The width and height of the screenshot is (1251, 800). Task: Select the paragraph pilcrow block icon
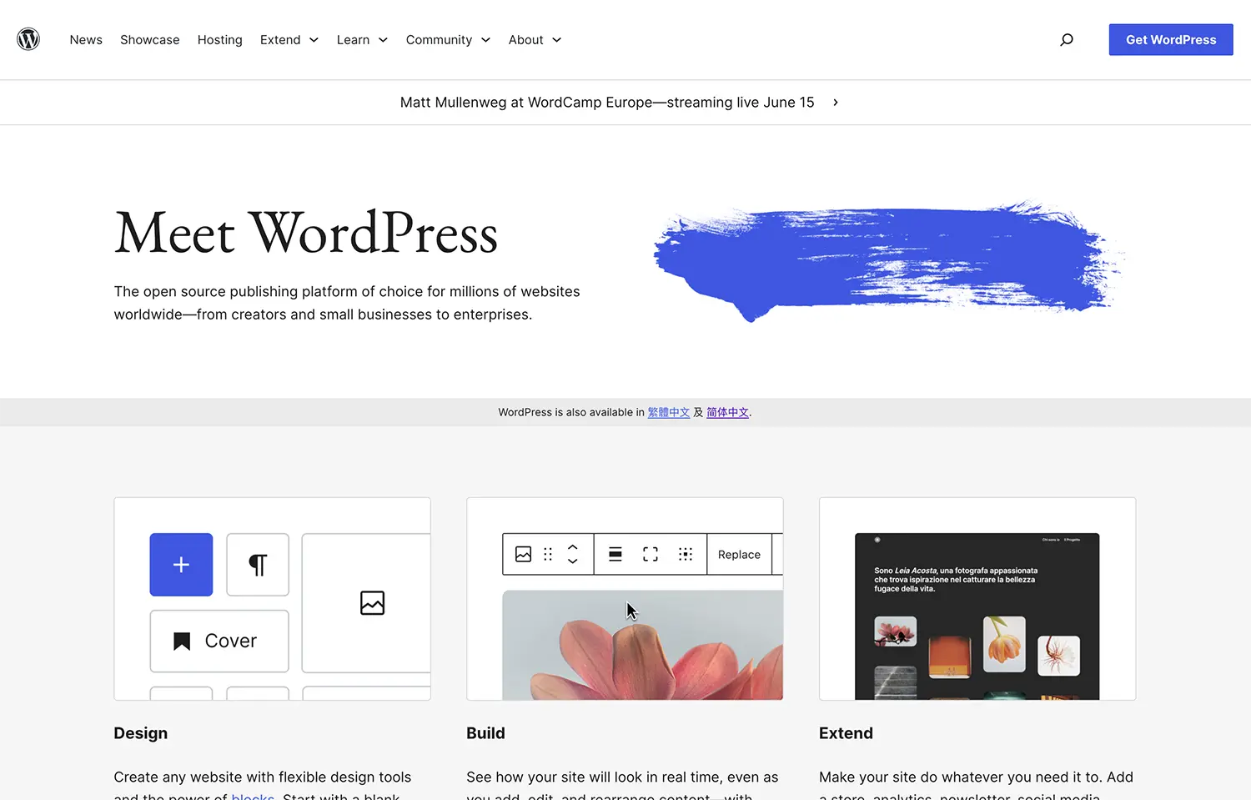point(258,565)
